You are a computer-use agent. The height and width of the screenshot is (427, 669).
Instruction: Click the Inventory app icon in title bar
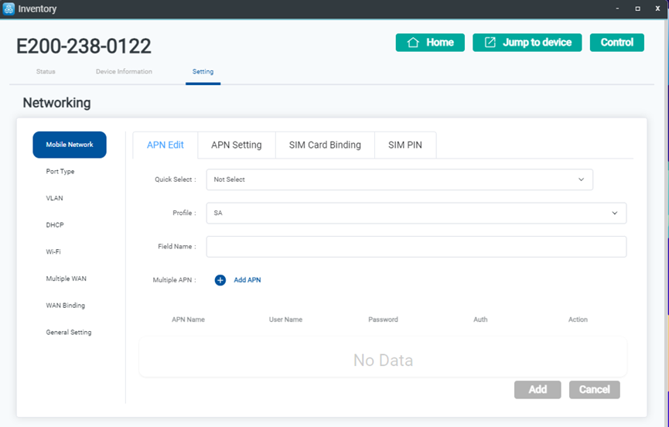click(x=9, y=9)
